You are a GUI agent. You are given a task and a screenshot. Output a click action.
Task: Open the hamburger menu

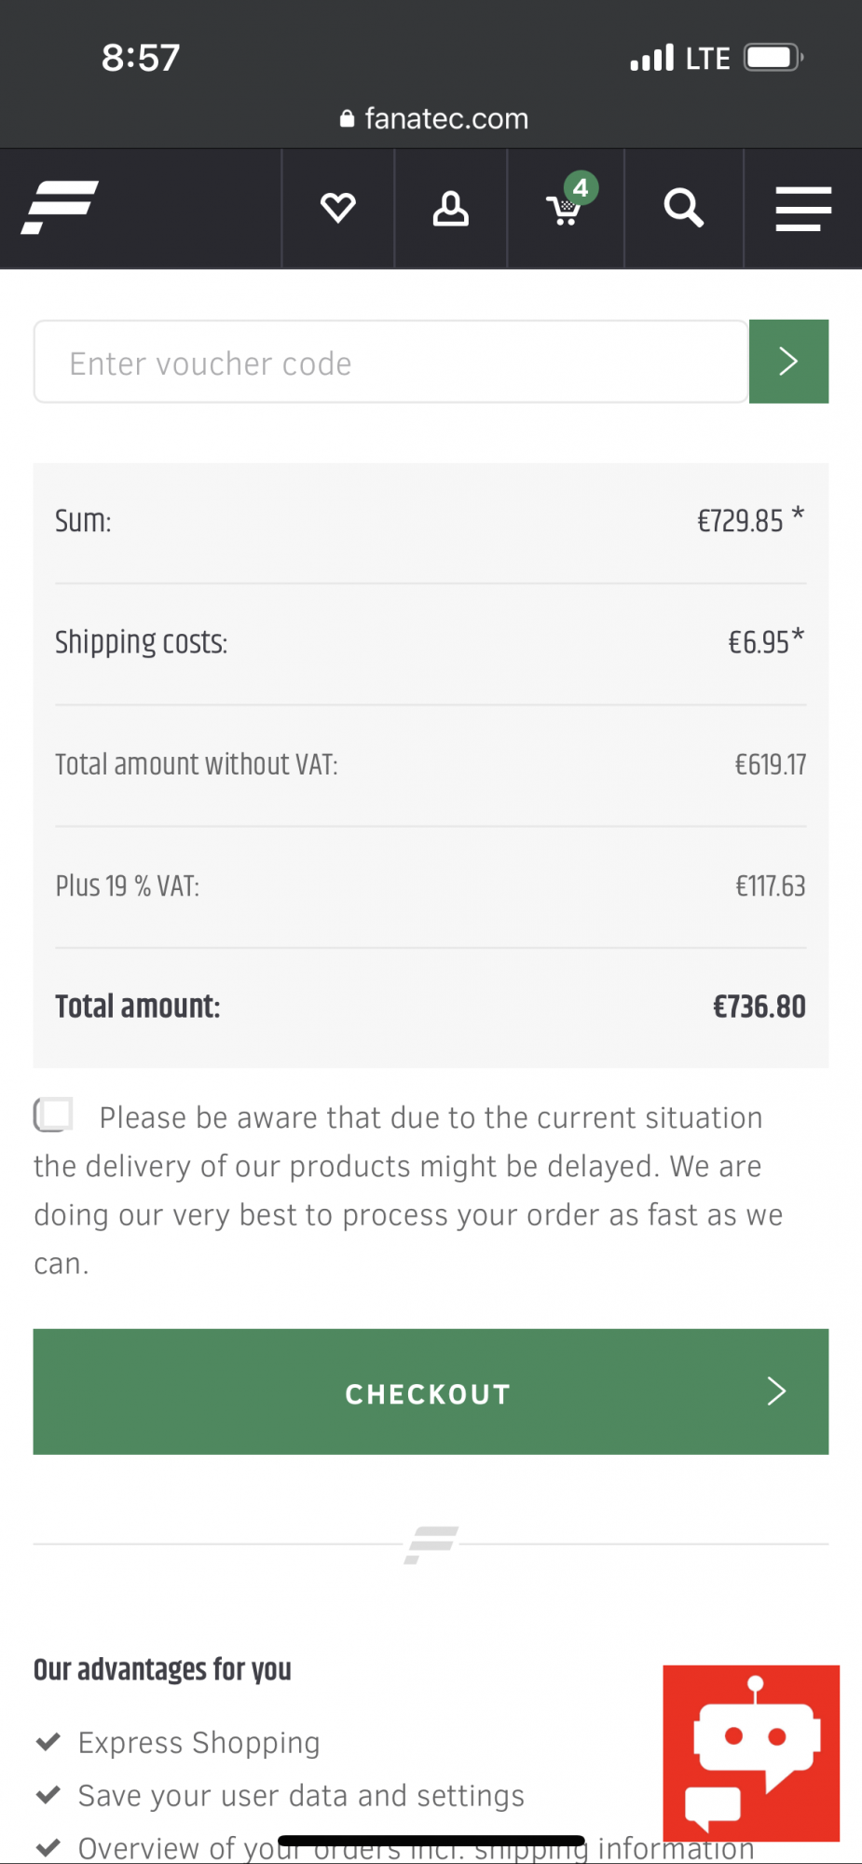tap(802, 208)
